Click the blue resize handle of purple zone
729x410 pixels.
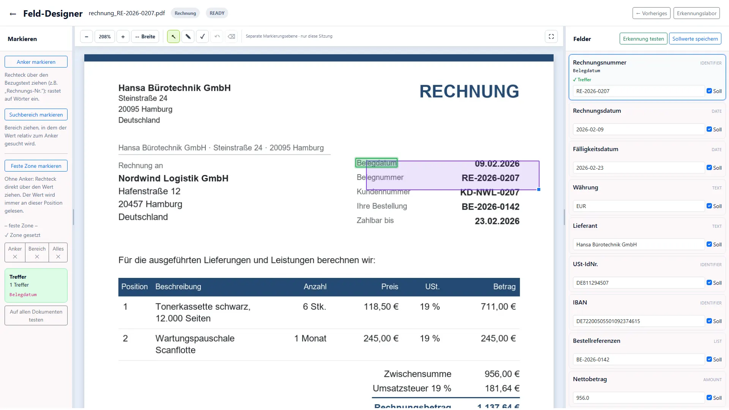tap(539, 189)
